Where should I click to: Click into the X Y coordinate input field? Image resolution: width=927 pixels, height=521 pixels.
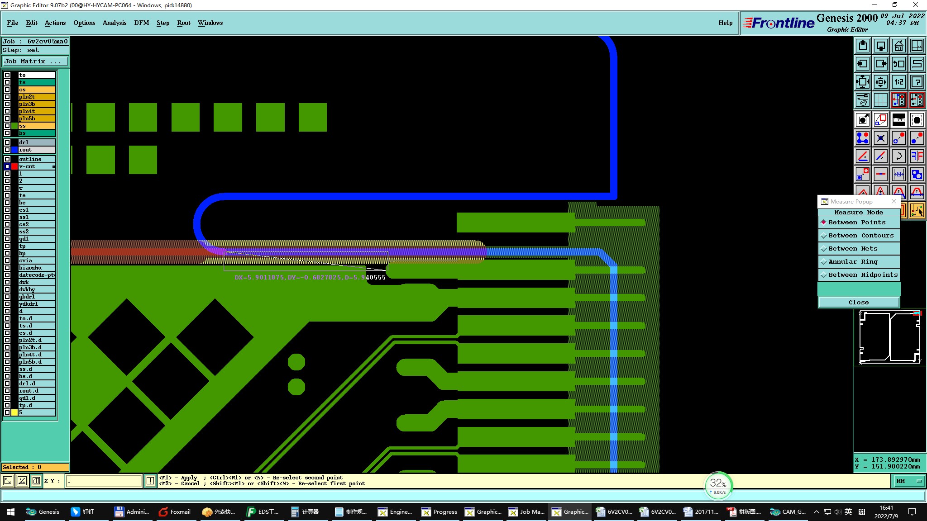[x=104, y=481]
